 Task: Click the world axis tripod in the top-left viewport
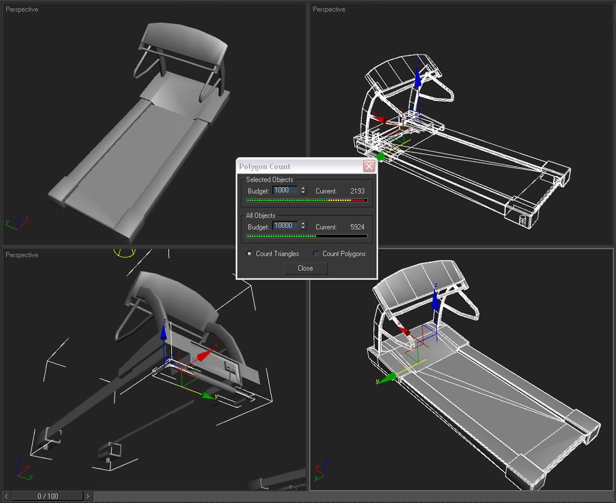point(17,223)
